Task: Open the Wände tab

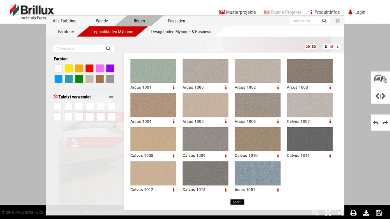Action: pyautogui.click(x=102, y=21)
